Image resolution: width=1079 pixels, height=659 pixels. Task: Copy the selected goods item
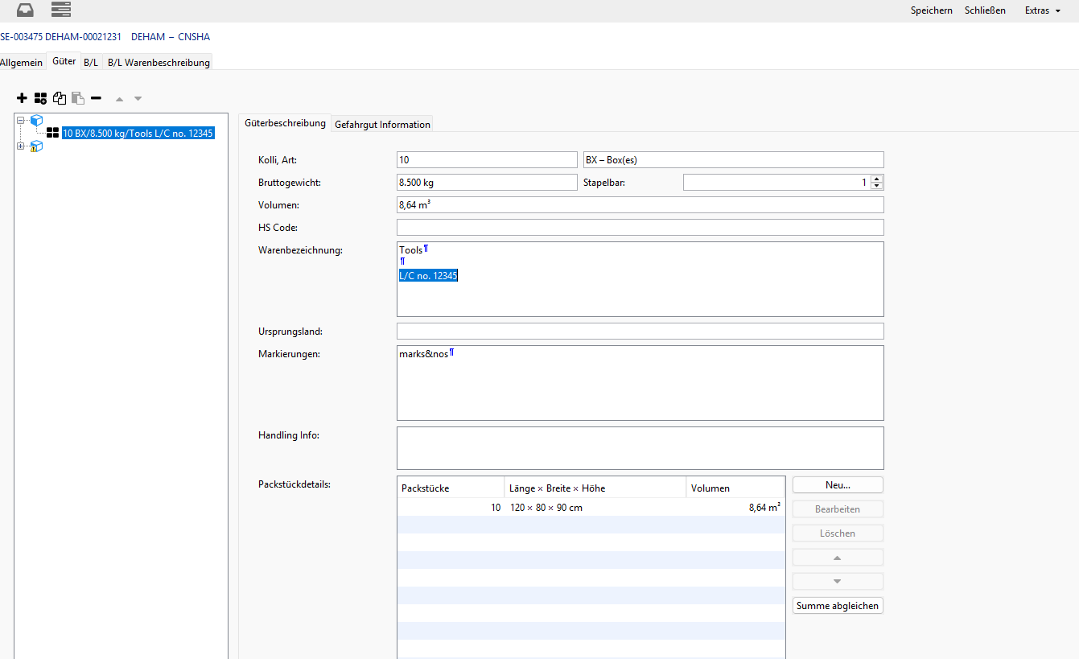click(x=60, y=98)
